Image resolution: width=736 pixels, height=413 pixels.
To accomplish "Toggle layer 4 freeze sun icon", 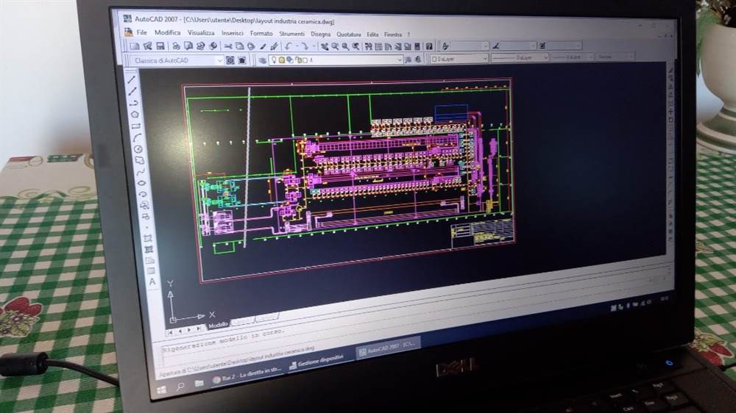I will [x=281, y=60].
